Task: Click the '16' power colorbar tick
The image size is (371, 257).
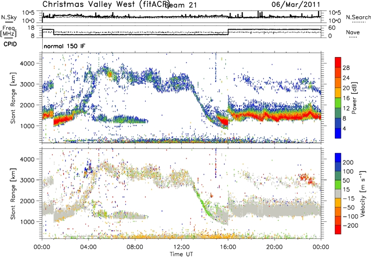Action: [346, 98]
